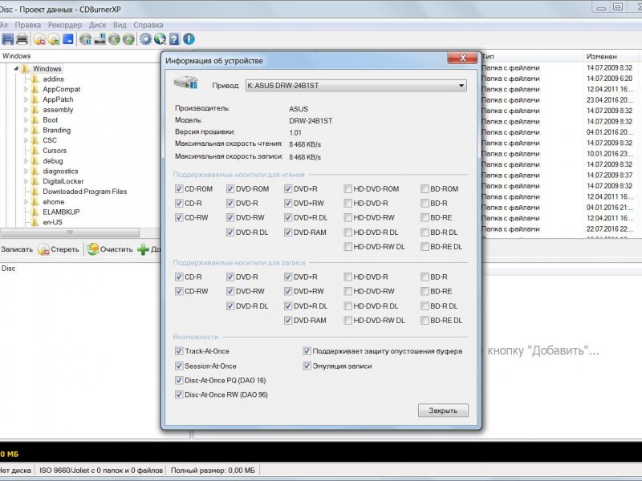Expand the AppCompat folder node
The width and height of the screenshot is (642, 481).
click(26, 89)
